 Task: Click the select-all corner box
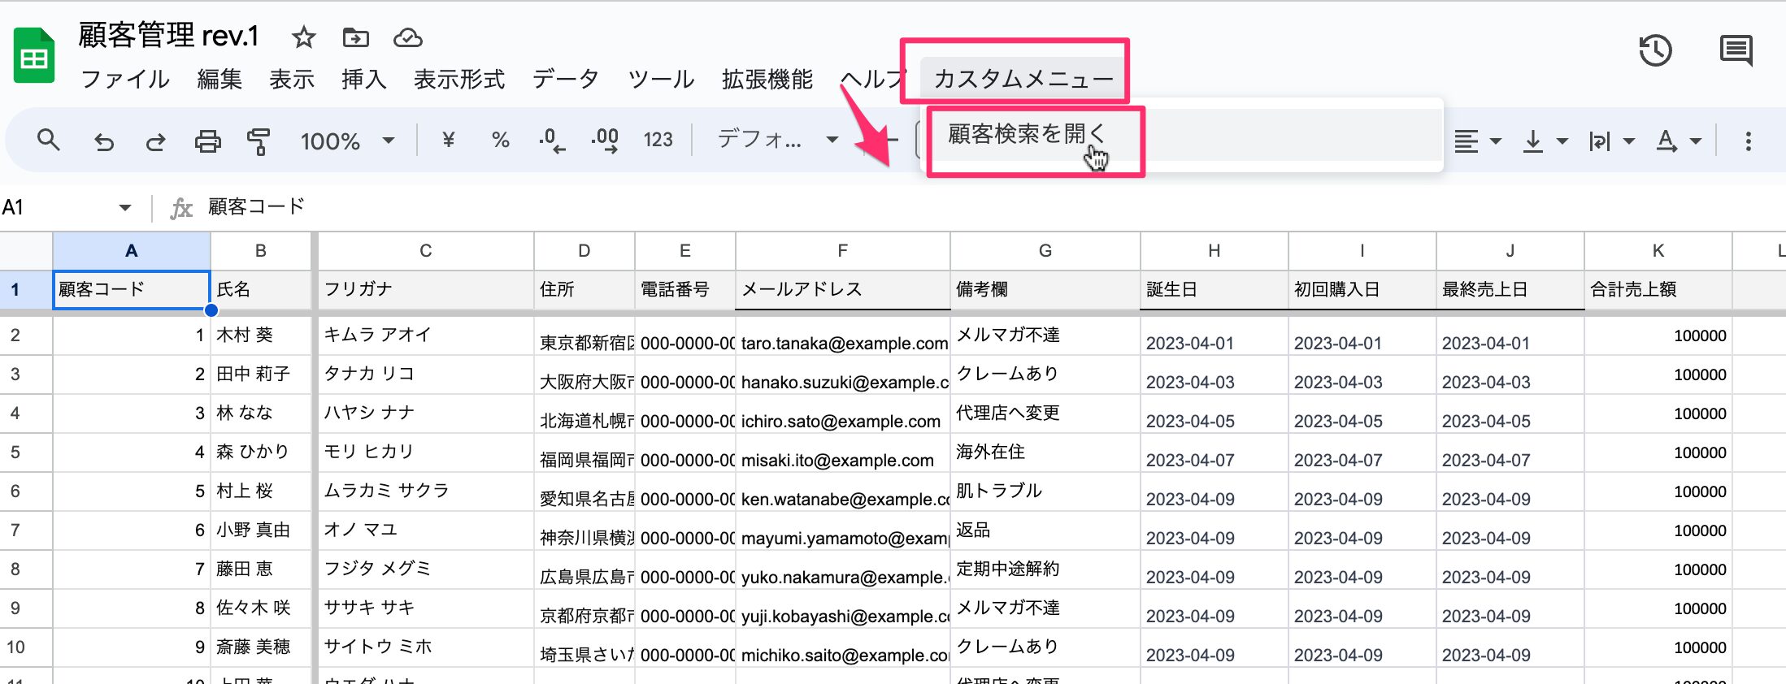(26, 251)
